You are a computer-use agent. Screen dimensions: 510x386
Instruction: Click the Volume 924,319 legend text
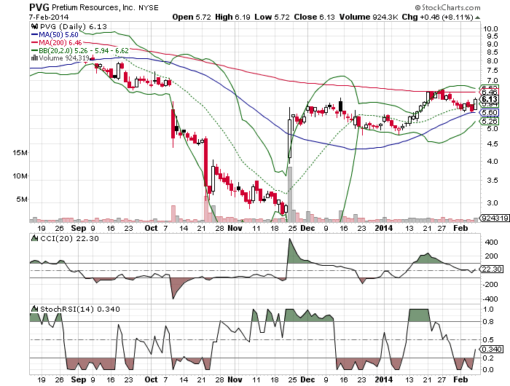click(x=64, y=58)
